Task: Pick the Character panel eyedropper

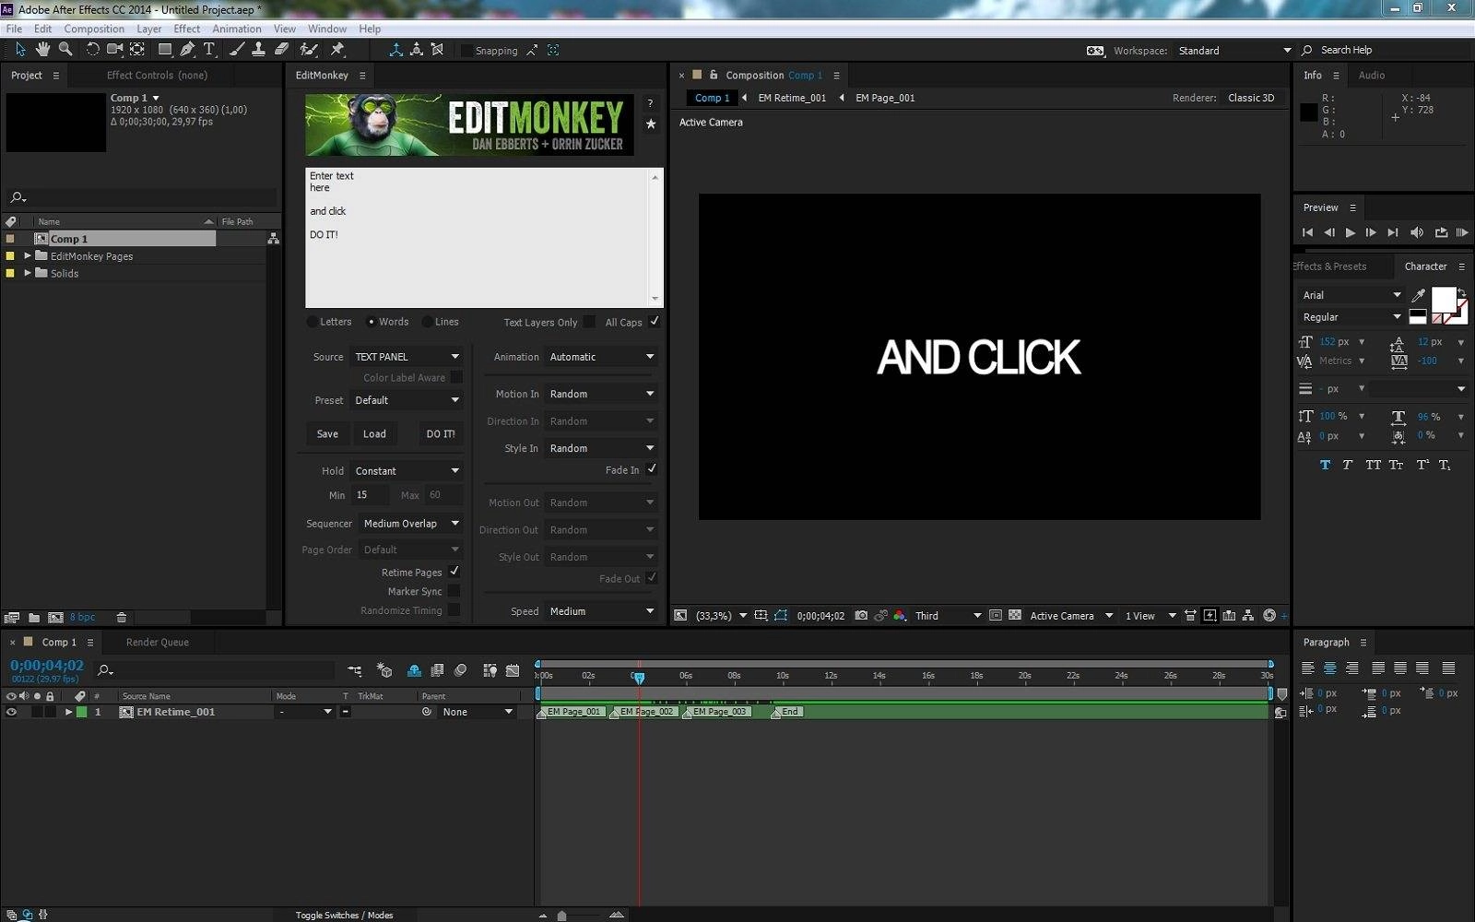Action: pos(1419,295)
